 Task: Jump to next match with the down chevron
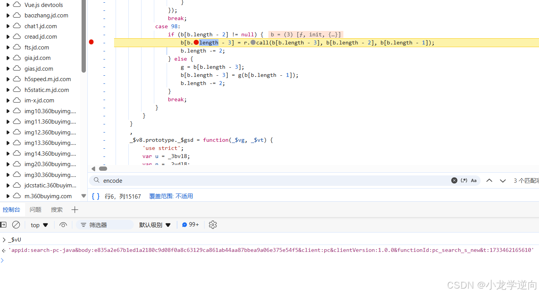503,180
